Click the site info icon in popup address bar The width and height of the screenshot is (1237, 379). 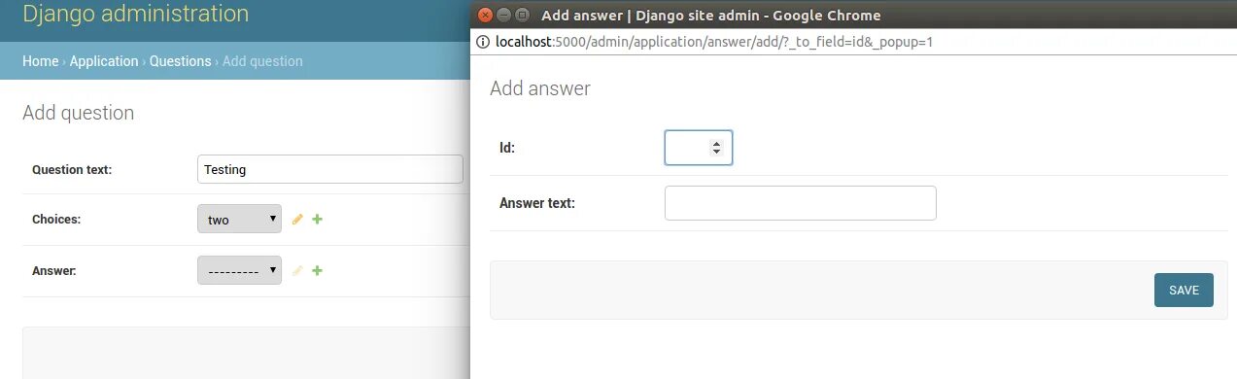coord(482,43)
